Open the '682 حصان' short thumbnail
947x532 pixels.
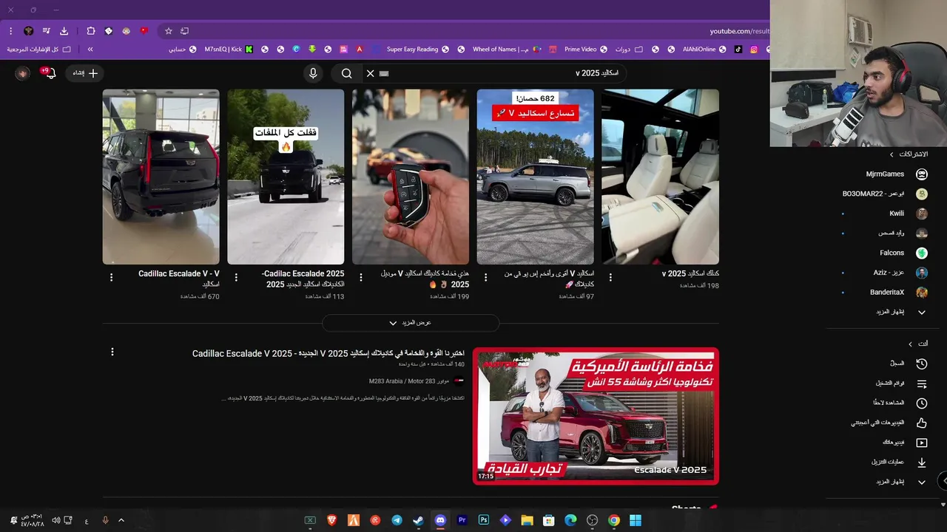click(x=536, y=177)
